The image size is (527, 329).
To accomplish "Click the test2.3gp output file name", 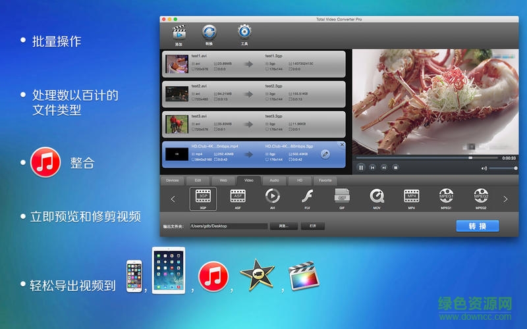I will click(x=273, y=86).
